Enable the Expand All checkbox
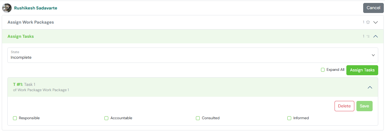 pos(323,70)
